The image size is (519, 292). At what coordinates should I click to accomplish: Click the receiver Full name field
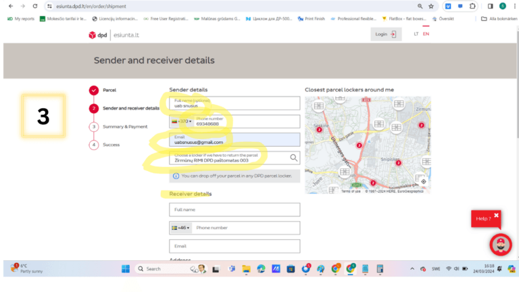(234, 210)
